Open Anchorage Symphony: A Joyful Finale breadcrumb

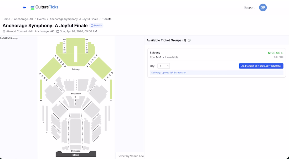pyautogui.click(x=74, y=19)
